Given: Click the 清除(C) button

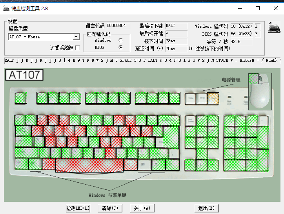Looking at the screenshot, I should (x=110, y=208).
